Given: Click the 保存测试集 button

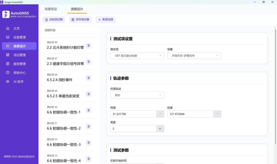Looking at the screenshot, I should pyautogui.click(x=80, y=19).
